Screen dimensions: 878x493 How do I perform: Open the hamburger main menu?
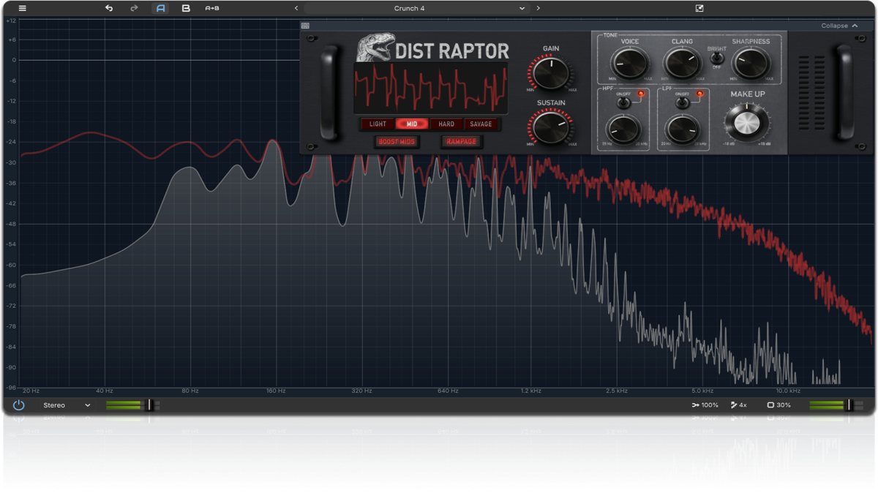coord(22,8)
